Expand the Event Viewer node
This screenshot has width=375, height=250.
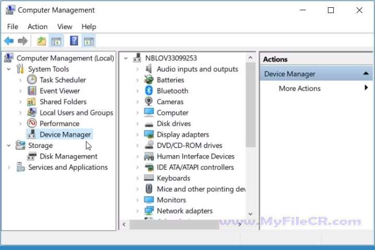coord(20,91)
